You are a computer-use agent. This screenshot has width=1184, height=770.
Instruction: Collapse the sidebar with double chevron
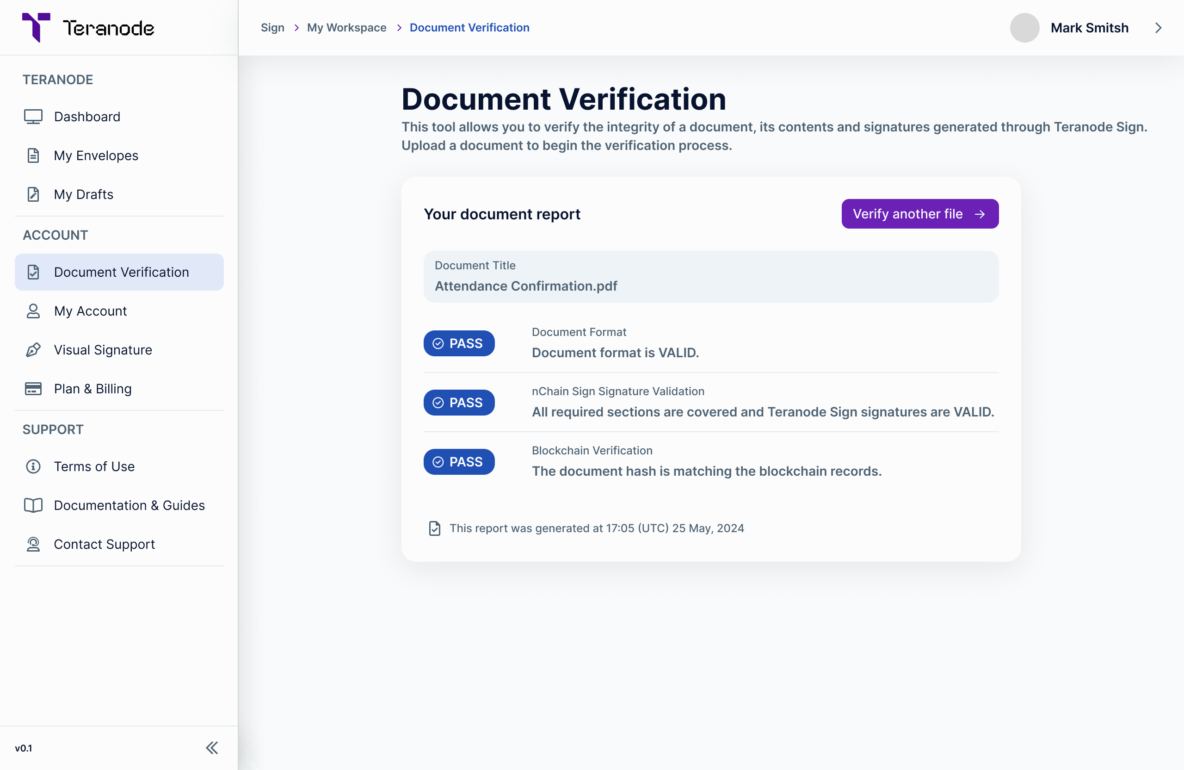(212, 748)
